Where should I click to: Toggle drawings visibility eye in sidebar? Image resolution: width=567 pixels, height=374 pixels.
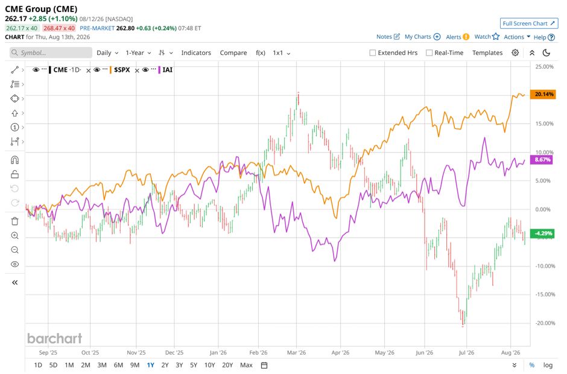tap(14, 264)
